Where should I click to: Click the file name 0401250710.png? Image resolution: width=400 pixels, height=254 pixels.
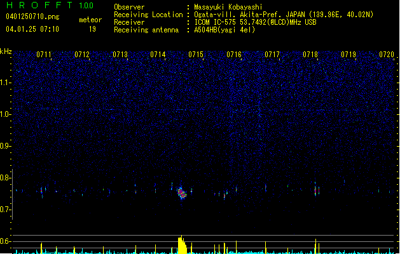[x=32, y=17]
